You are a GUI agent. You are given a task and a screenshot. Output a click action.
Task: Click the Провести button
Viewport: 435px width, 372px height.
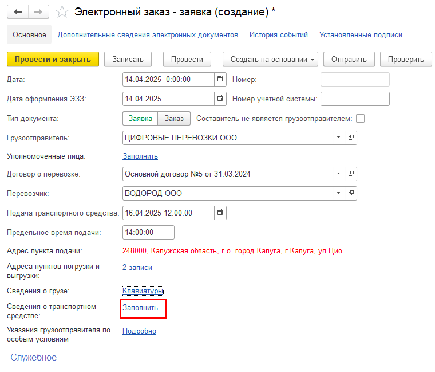point(187,59)
